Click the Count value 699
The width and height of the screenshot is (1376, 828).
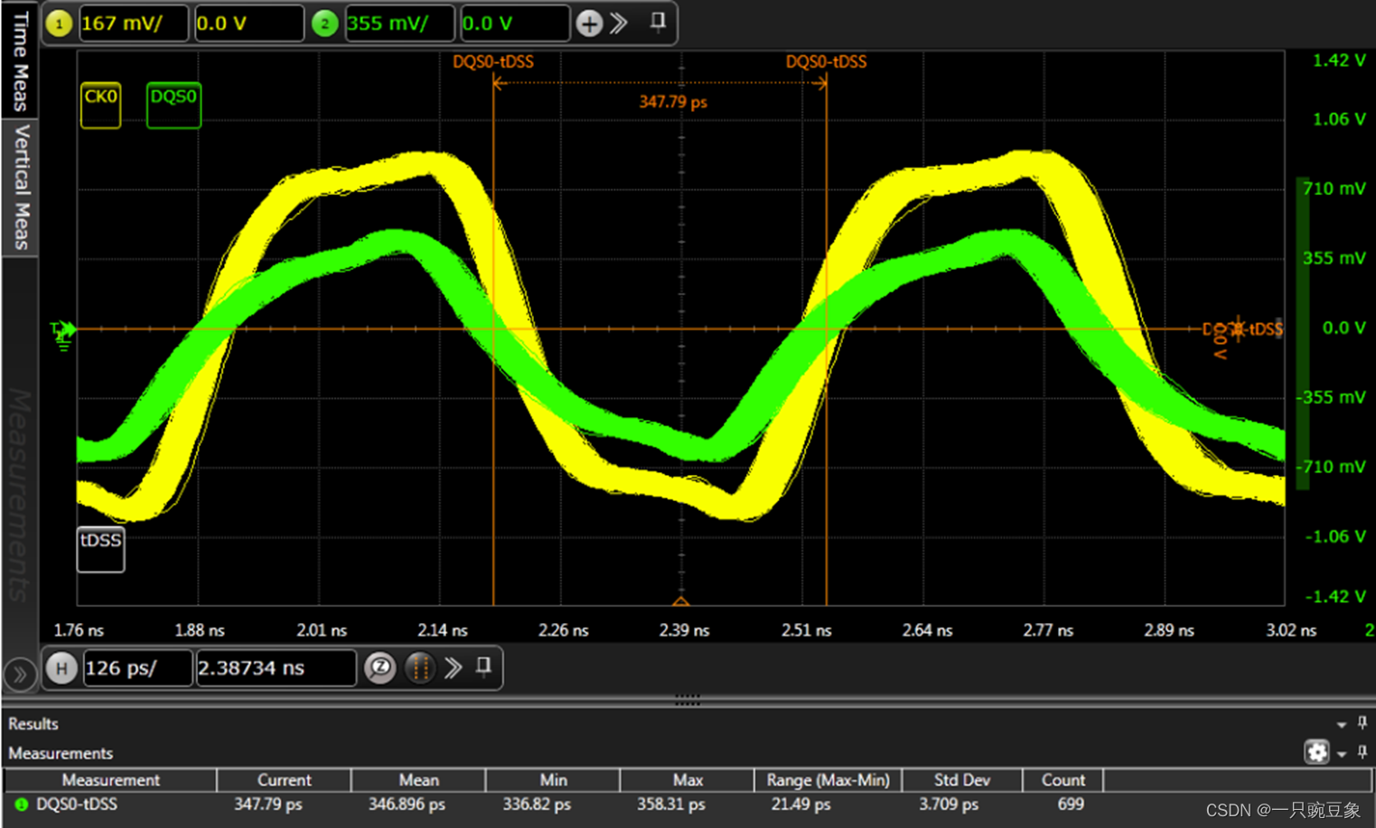(x=1071, y=804)
